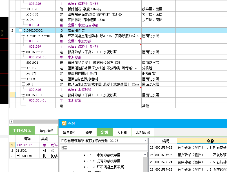Select the 屋面刚性层 item row
This screenshot has height=172, width=227.
[x=118, y=30]
